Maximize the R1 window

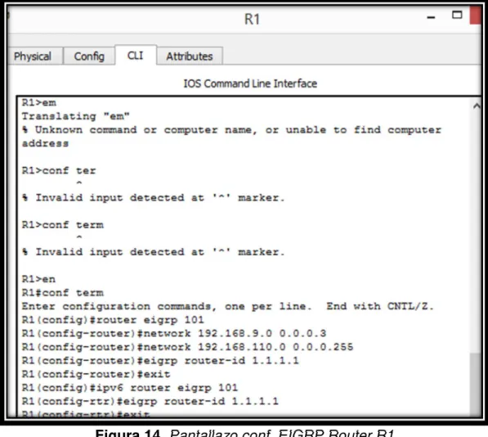point(457,15)
